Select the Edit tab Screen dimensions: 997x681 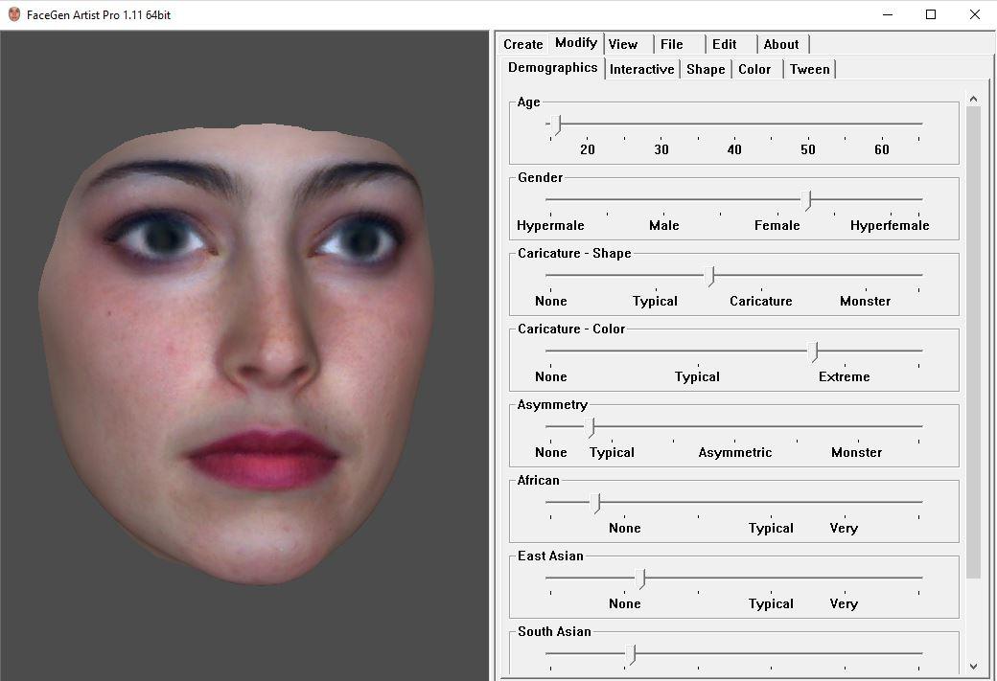(725, 44)
